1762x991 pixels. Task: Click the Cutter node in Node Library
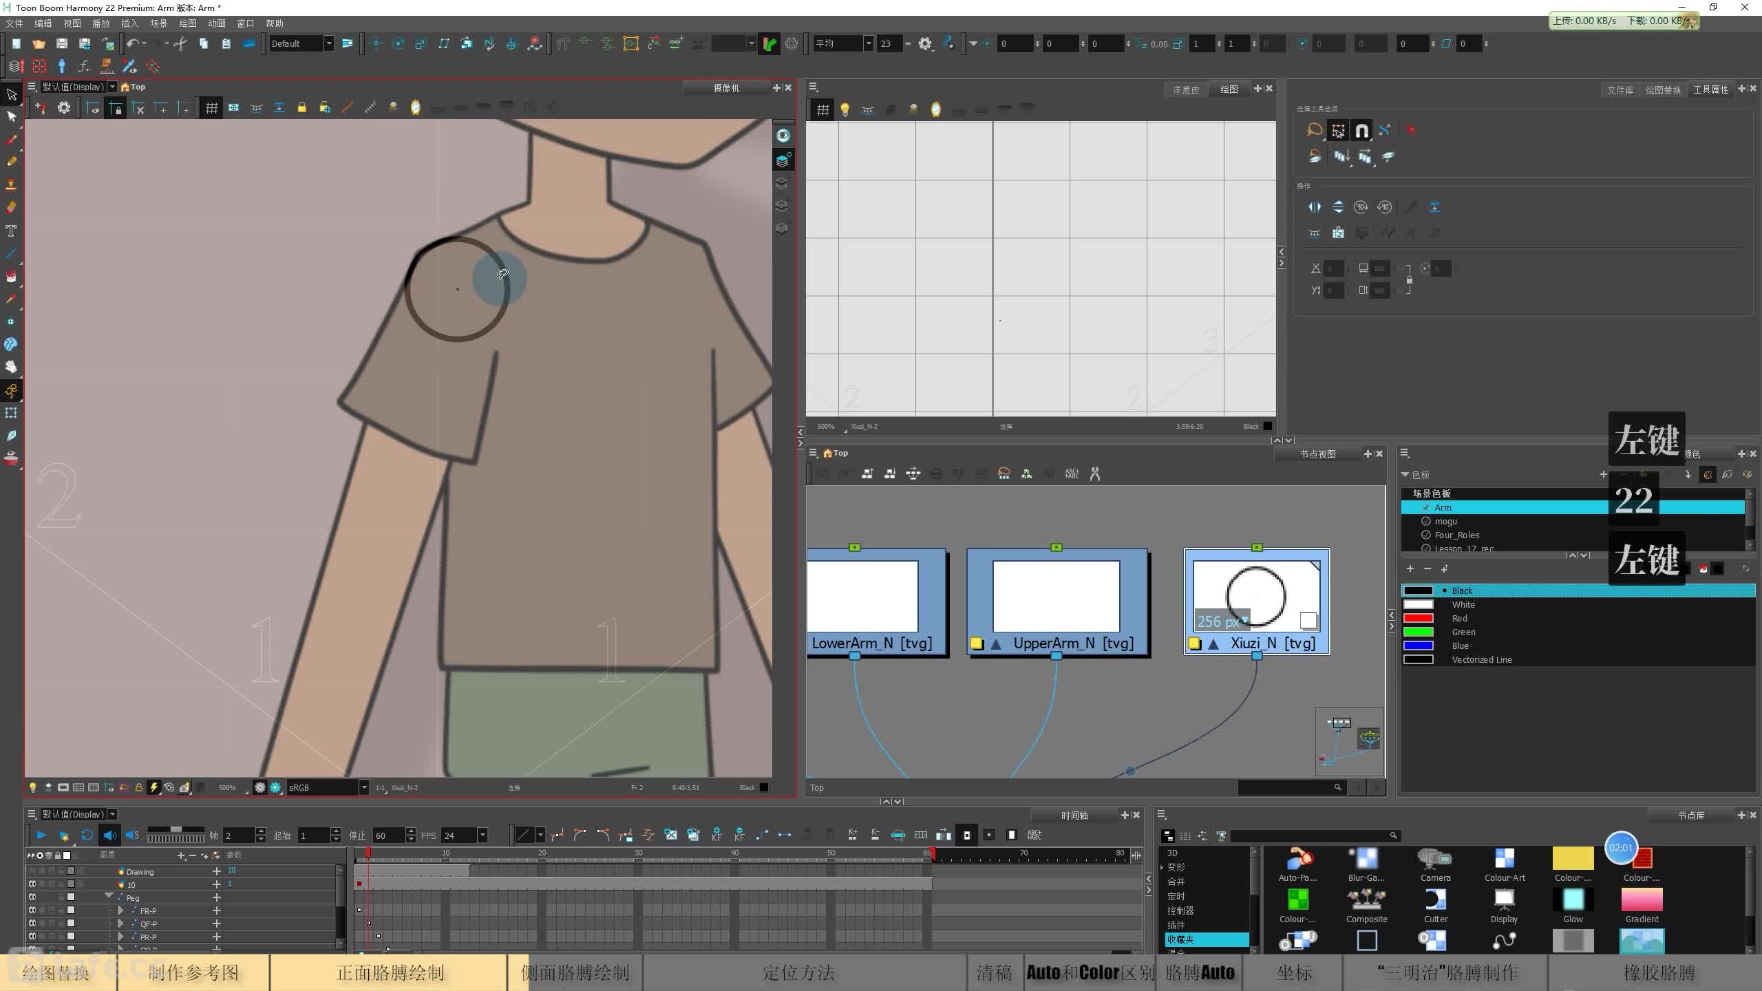(1435, 906)
